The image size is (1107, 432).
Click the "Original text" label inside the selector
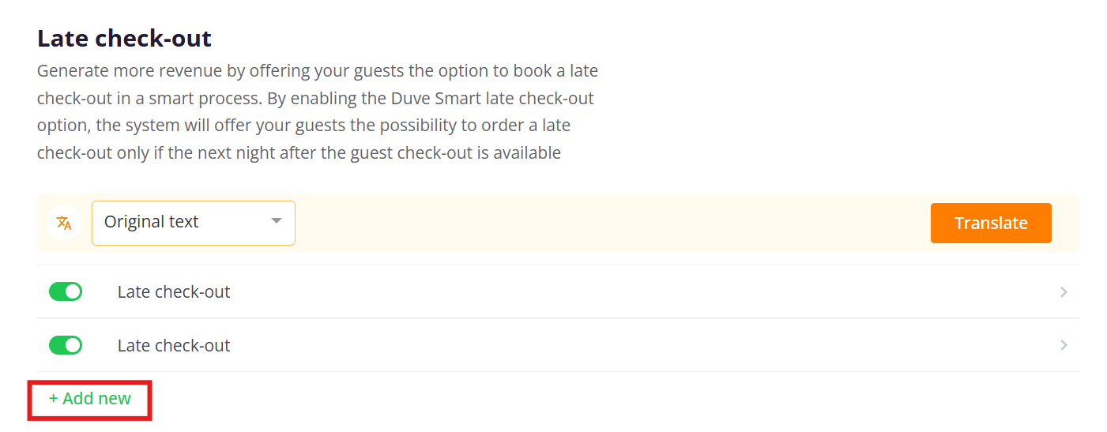click(x=152, y=223)
